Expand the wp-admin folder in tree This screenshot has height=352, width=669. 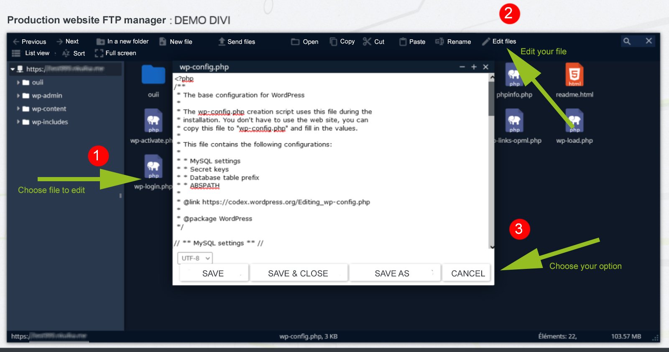18,96
